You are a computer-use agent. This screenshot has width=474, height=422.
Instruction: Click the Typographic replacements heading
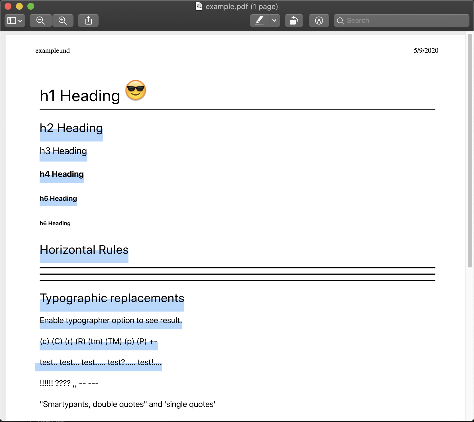(x=112, y=298)
